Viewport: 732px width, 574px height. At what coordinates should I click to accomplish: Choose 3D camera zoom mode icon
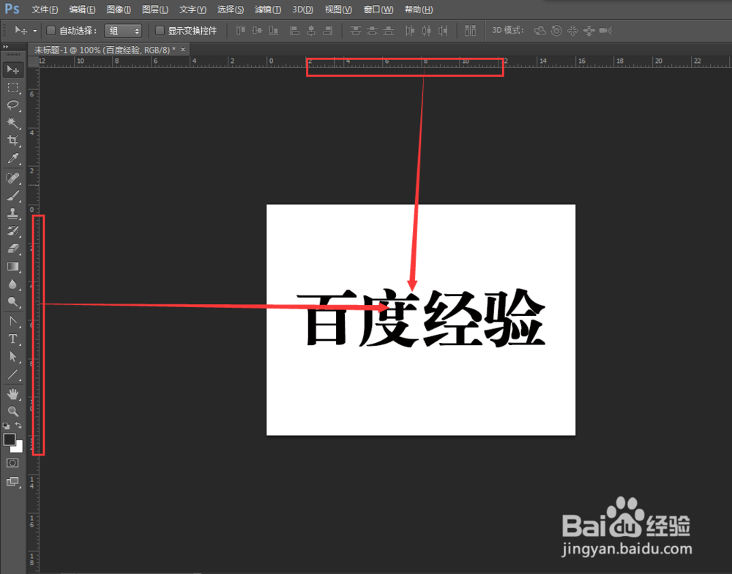click(606, 31)
